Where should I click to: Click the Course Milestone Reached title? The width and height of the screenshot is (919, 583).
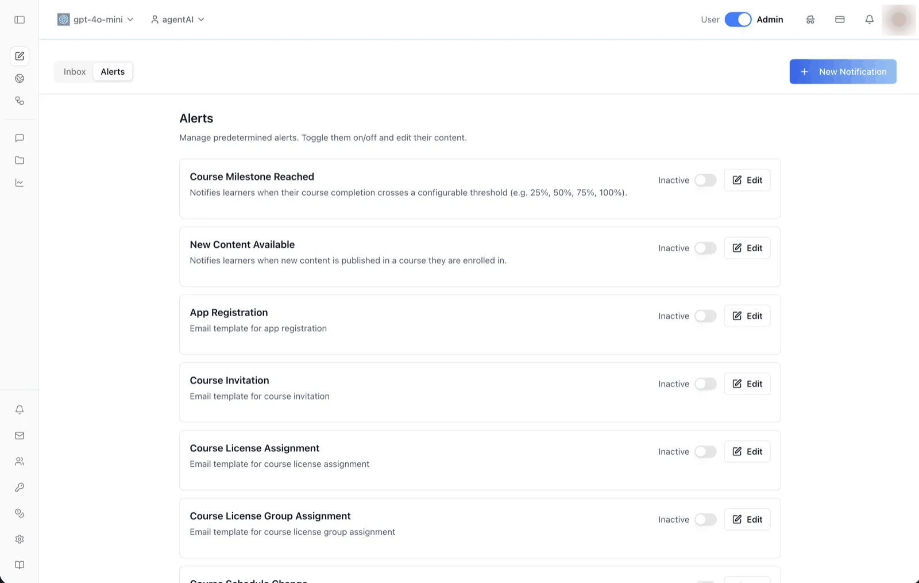(x=252, y=177)
